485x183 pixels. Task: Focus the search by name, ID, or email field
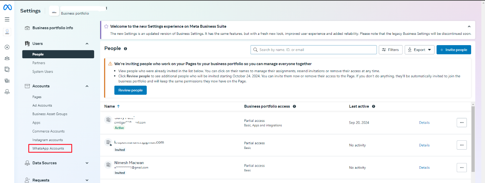(314, 50)
